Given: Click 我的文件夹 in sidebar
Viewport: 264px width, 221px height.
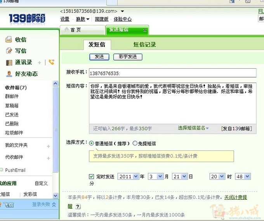Looking at the screenshot, I should (16, 145).
